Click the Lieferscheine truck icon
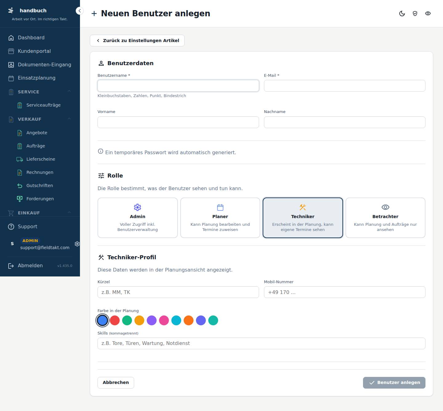Image resolution: width=443 pixels, height=411 pixels. (x=20, y=159)
